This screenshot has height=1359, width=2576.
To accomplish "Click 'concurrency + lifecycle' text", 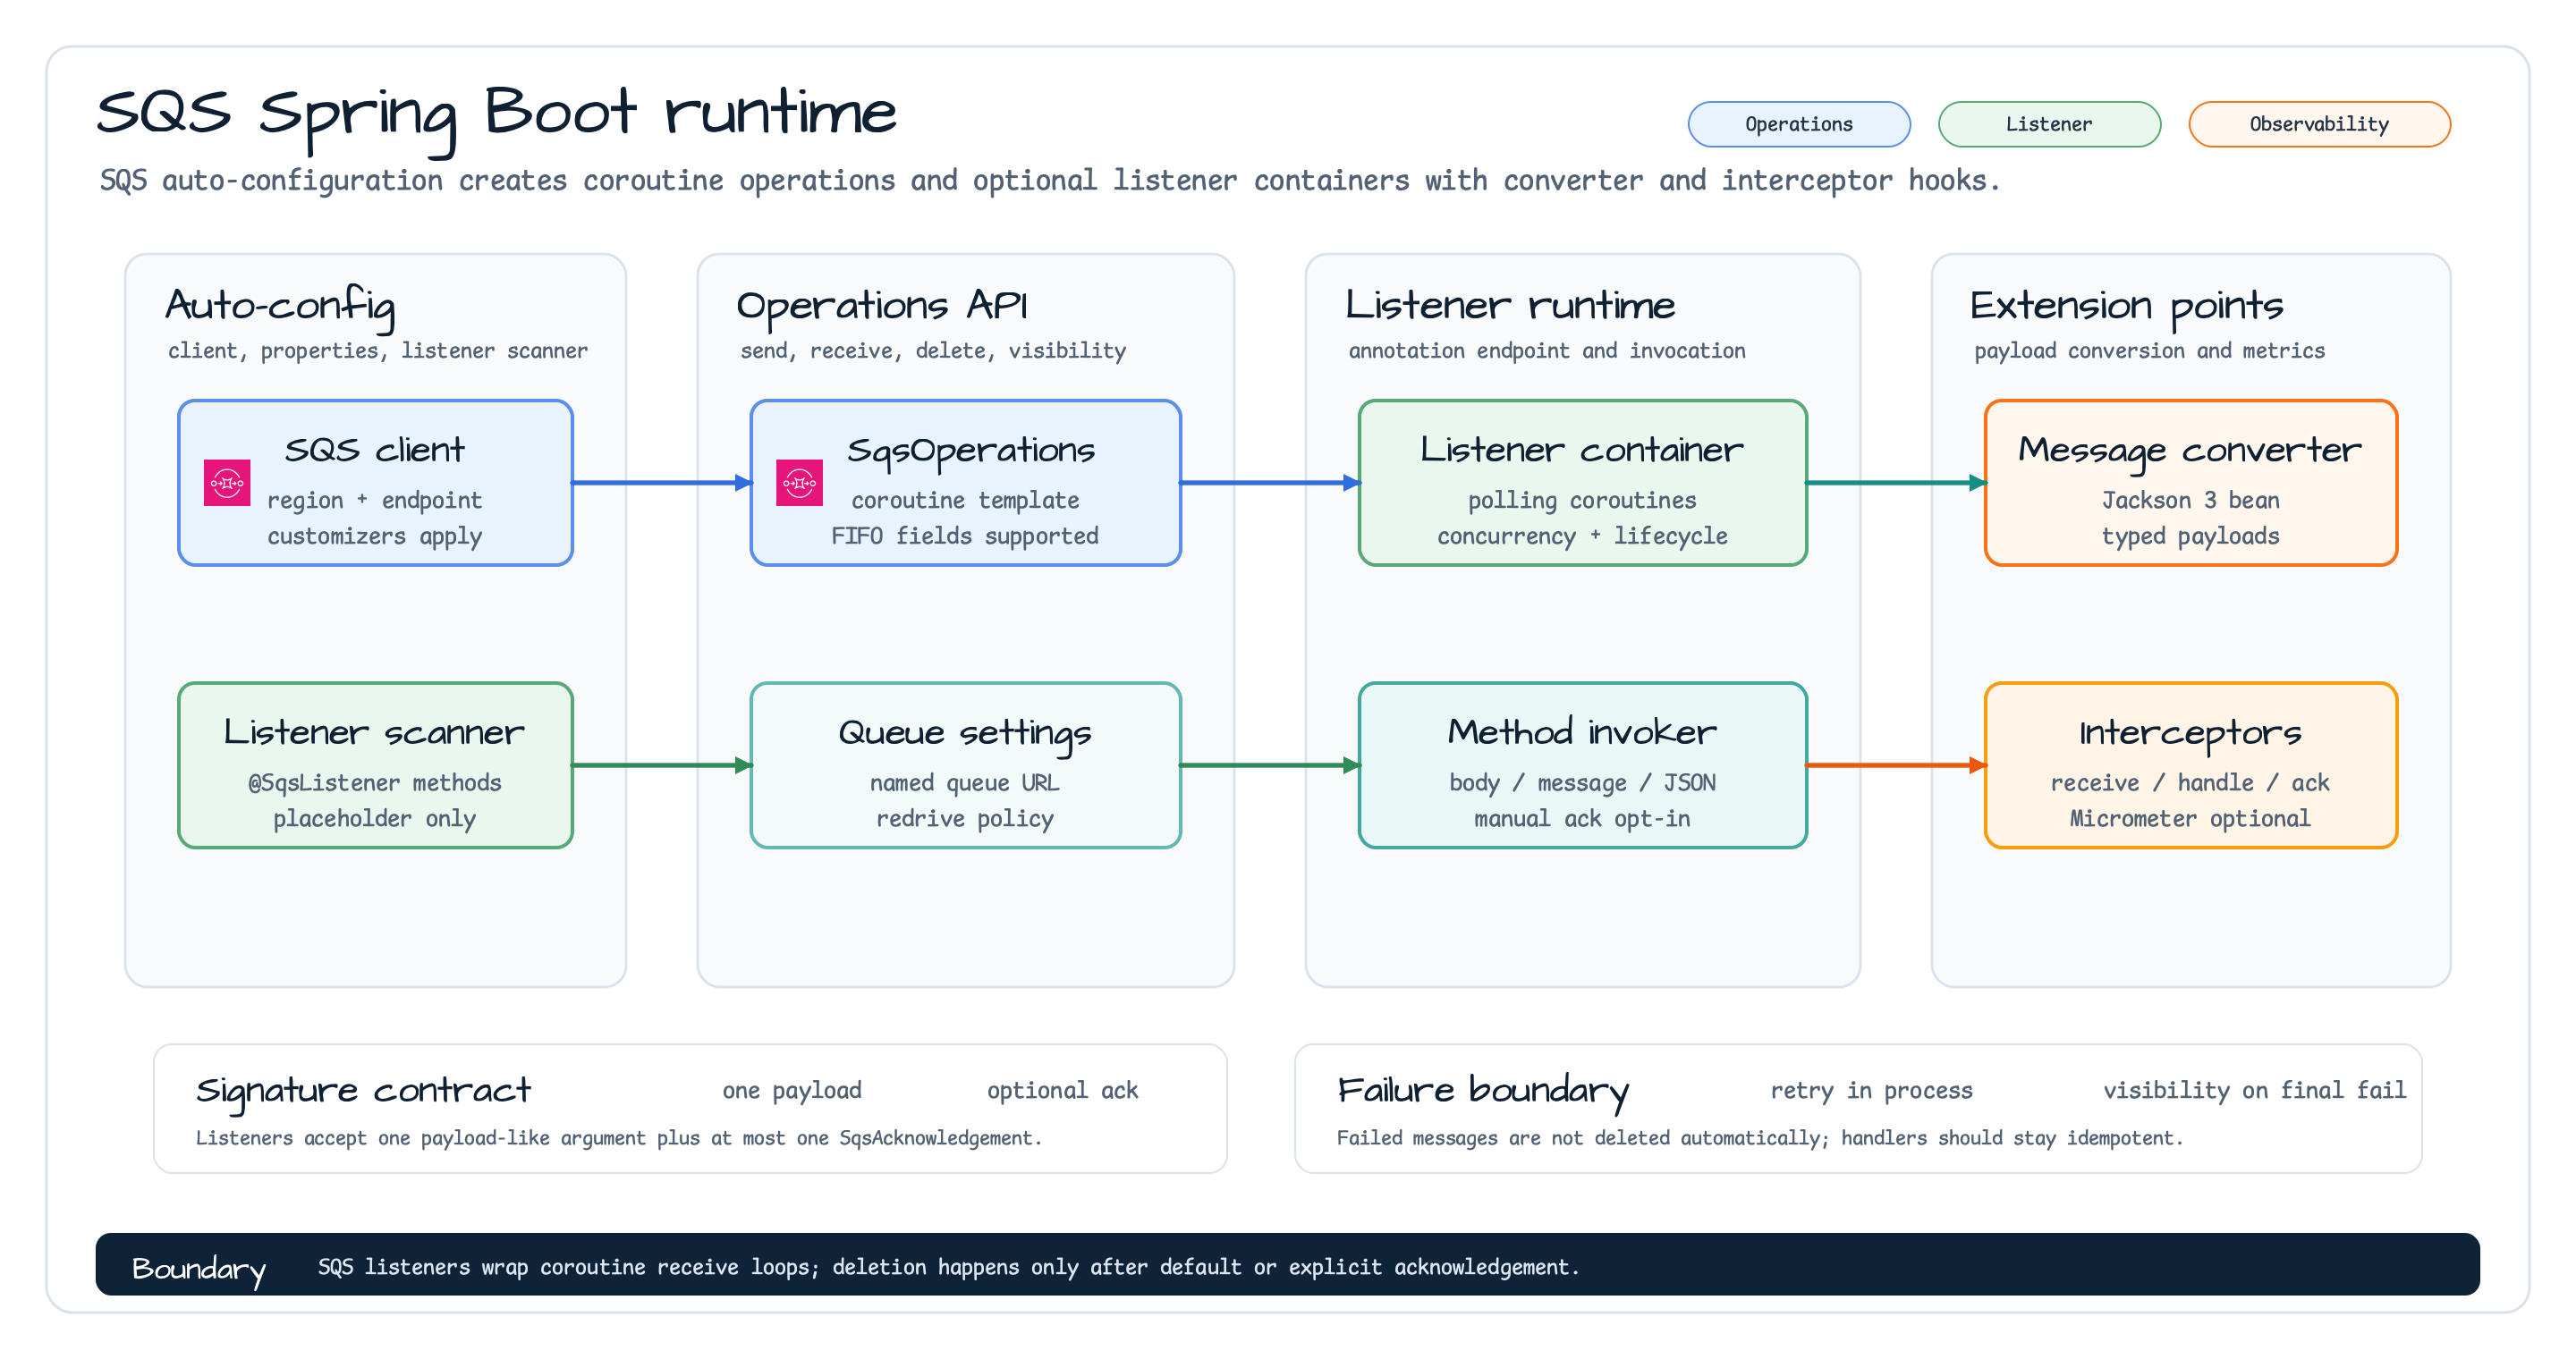I will click(x=1582, y=536).
